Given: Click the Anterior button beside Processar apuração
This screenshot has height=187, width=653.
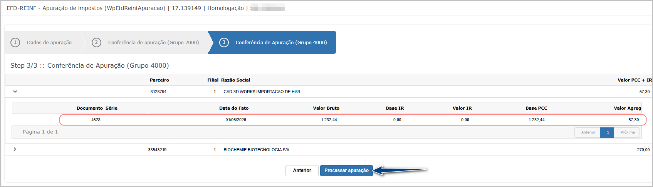Looking at the screenshot, I should click(x=302, y=170).
